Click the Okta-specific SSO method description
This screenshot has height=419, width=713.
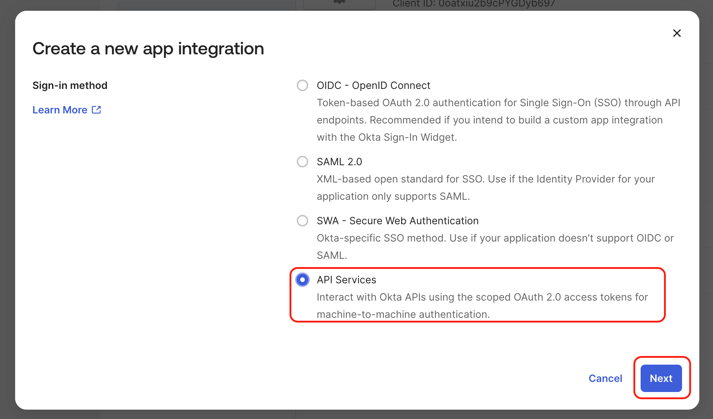click(495, 247)
